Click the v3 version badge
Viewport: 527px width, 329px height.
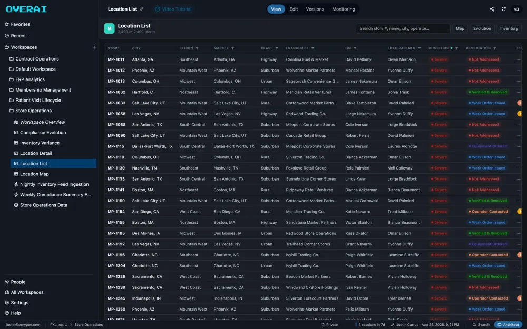(x=516, y=9)
